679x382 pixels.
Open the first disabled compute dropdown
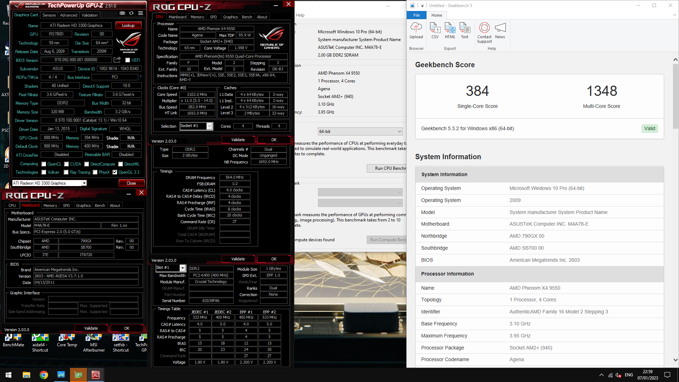coord(360,192)
